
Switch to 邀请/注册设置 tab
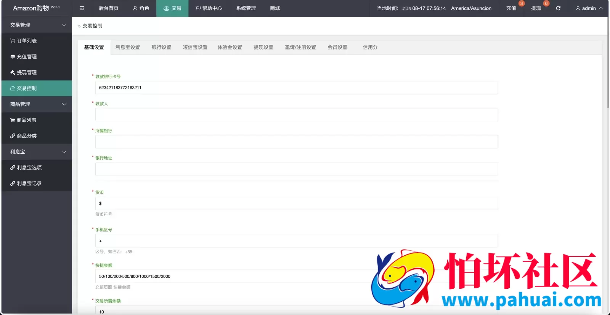pyautogui.click(x=300, y=48)
